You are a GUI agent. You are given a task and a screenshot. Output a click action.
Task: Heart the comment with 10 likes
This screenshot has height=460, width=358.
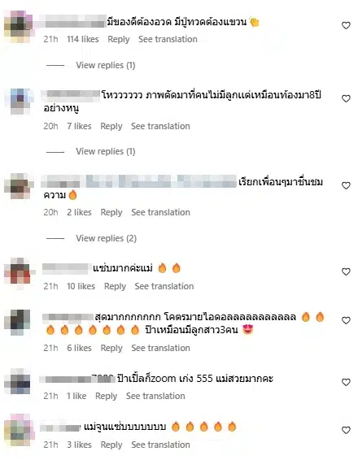(346, 271)
